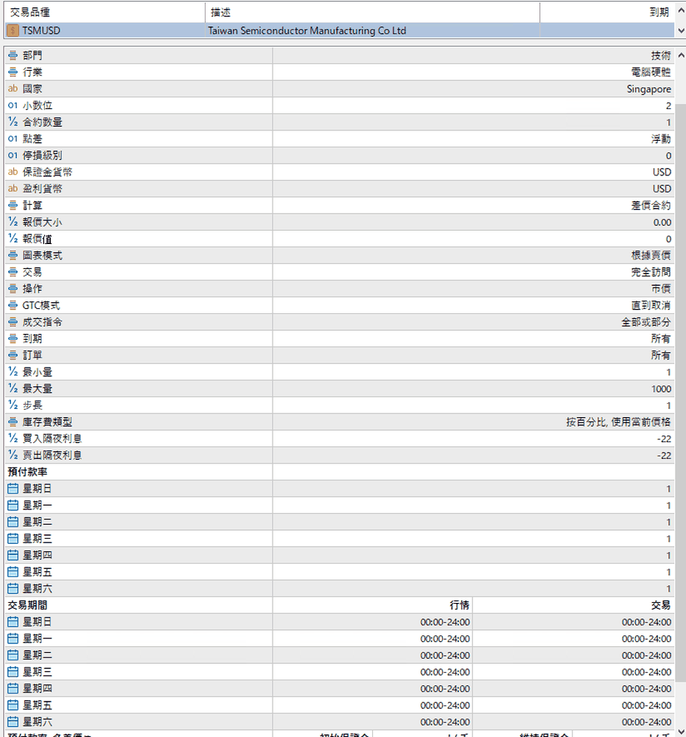Click the symbol list scroll up arrow
686x737 pixels.
coord(681,10)
